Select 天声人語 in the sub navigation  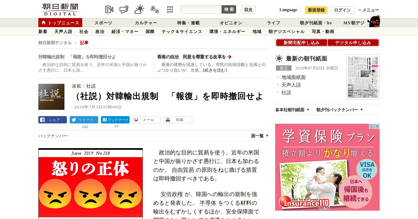click(x=63, y=32)
